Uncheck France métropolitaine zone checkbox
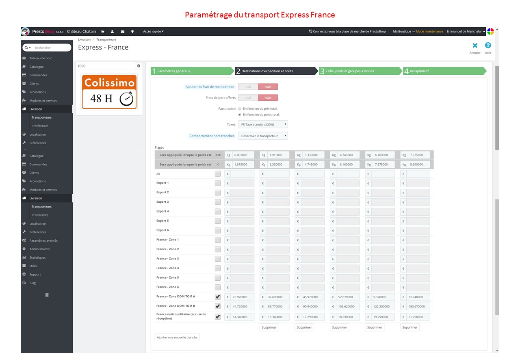This screenshot has width=520, height=353. coord(218,316)
